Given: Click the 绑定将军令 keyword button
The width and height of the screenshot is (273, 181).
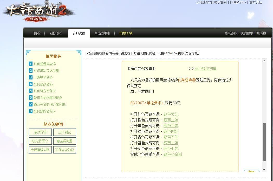Looking at the screenshot, I should (x=40, y=141).
